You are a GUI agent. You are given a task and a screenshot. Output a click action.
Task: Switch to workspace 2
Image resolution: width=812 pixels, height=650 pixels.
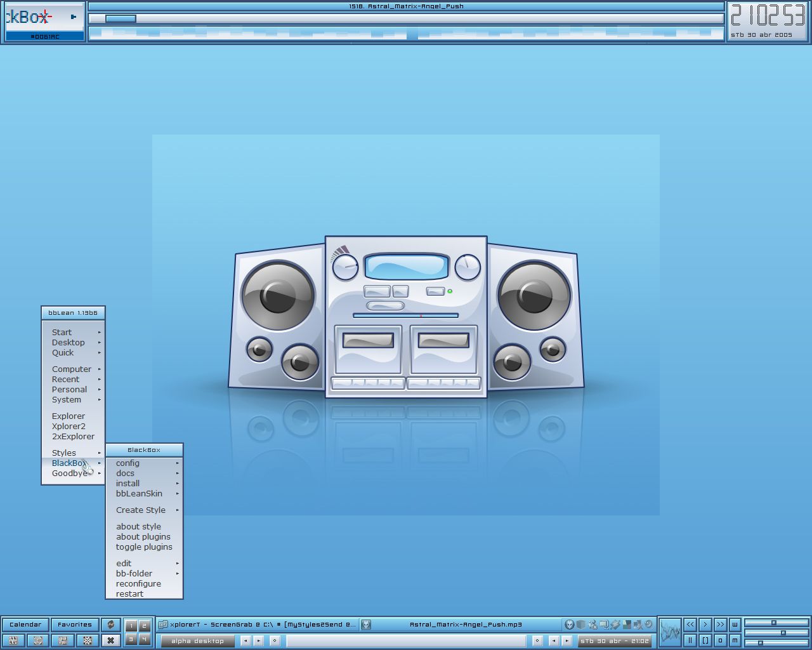pos(144,626)
